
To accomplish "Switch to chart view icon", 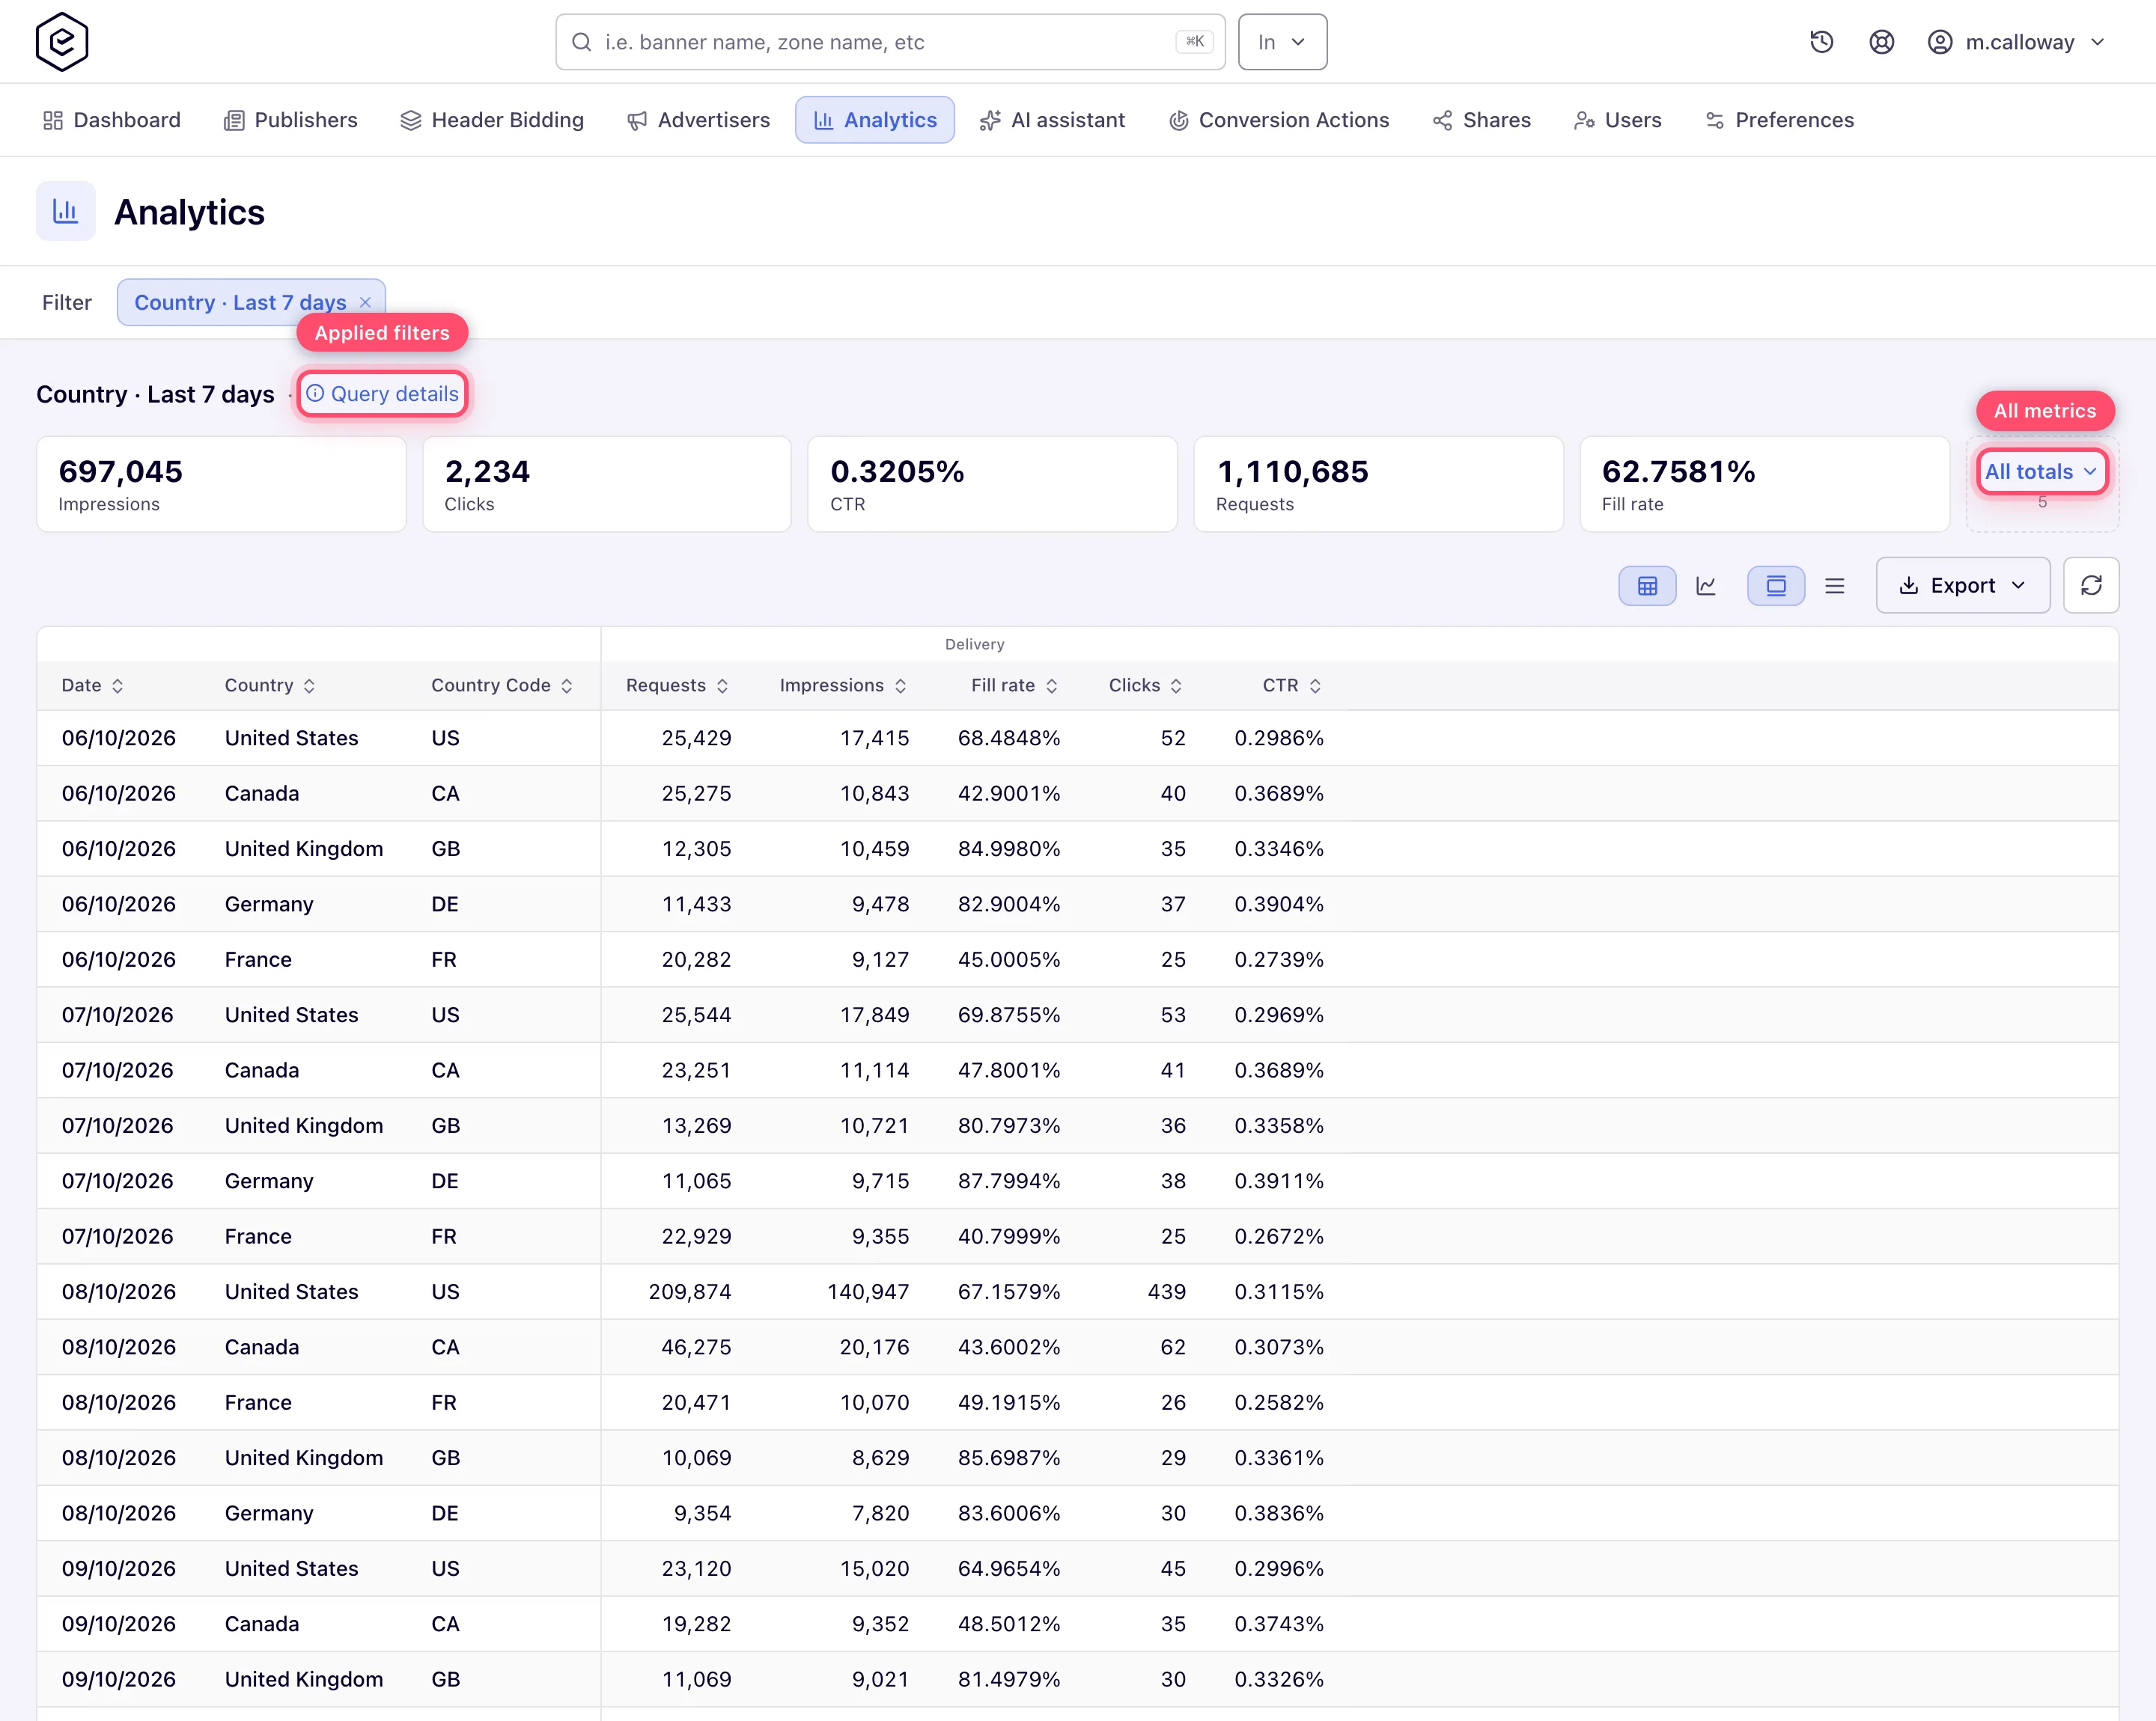I will [x=1706, y=586].
